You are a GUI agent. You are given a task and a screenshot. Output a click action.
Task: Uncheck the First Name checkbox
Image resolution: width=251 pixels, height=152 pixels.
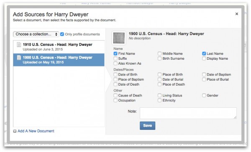click(x=115, y=53)
